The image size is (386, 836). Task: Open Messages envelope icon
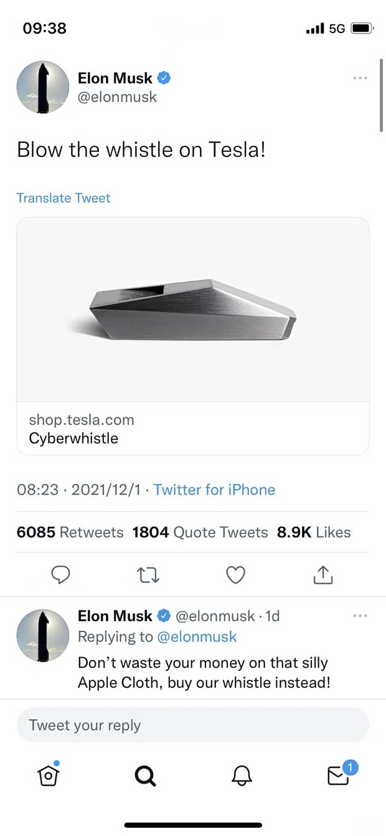(339, 774)
